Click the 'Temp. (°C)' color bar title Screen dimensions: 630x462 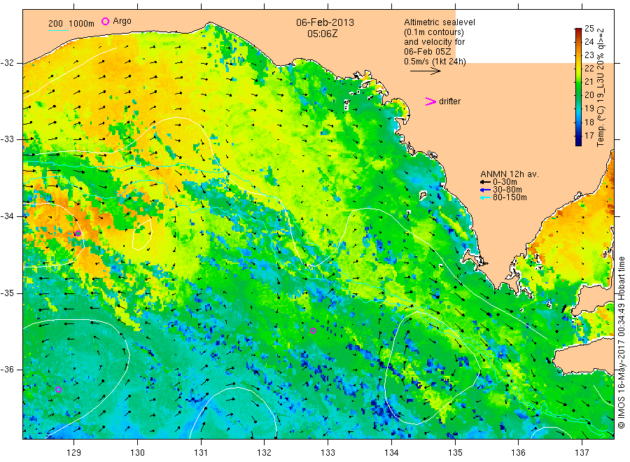pyautogui.click(x=601, y=126)
